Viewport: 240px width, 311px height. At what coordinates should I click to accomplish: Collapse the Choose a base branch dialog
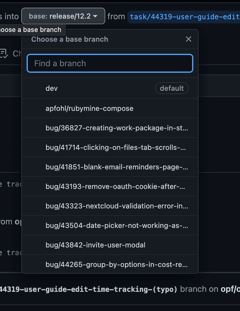pyautogui.click(x=188, y=39)
